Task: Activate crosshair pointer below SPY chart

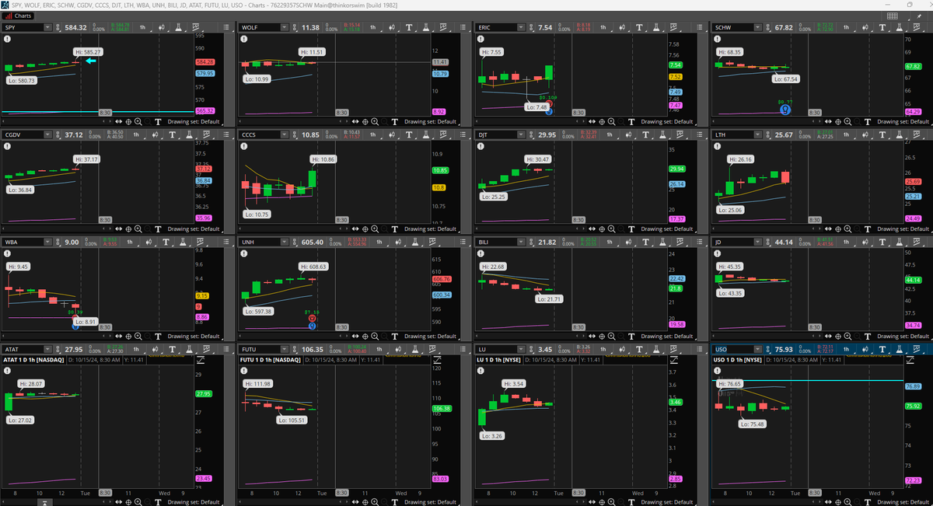Action: [x=128, y=121]
